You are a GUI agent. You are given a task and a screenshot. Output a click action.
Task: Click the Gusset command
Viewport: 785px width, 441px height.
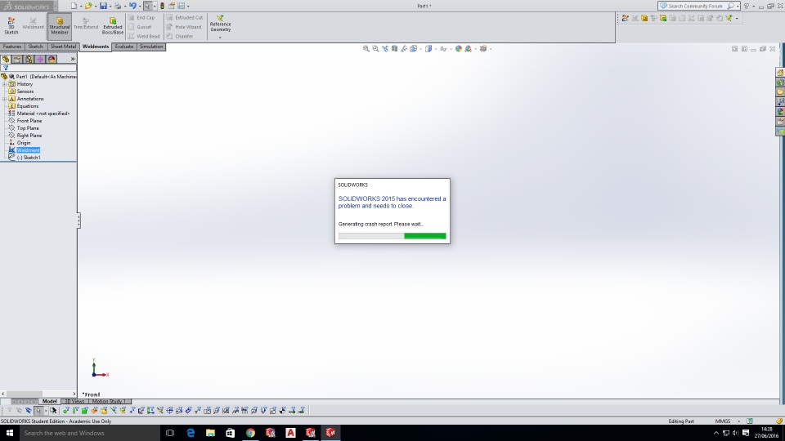pyautogui.click(x=140, y=27)
